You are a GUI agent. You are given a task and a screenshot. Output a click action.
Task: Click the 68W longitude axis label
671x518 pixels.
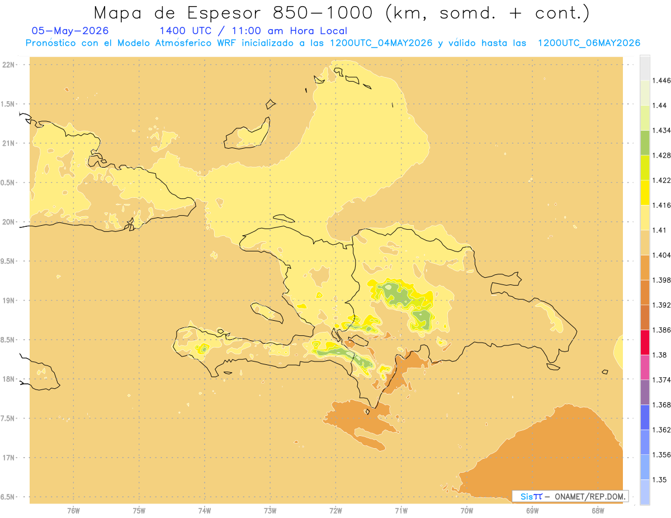598,510
